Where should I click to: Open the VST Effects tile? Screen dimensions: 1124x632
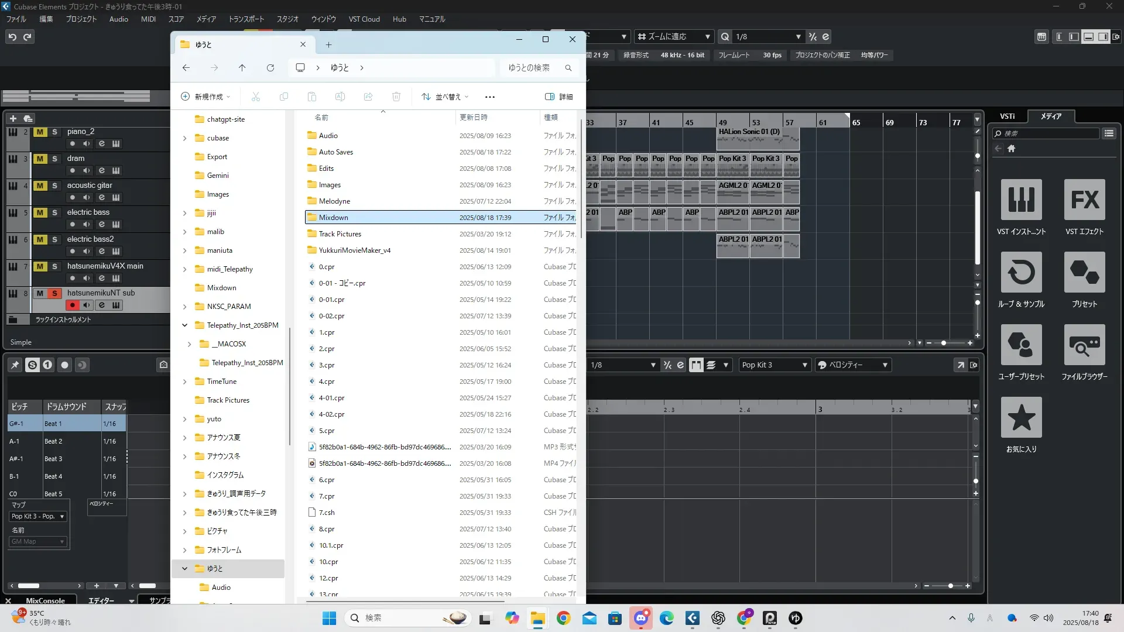[1084, 200]
